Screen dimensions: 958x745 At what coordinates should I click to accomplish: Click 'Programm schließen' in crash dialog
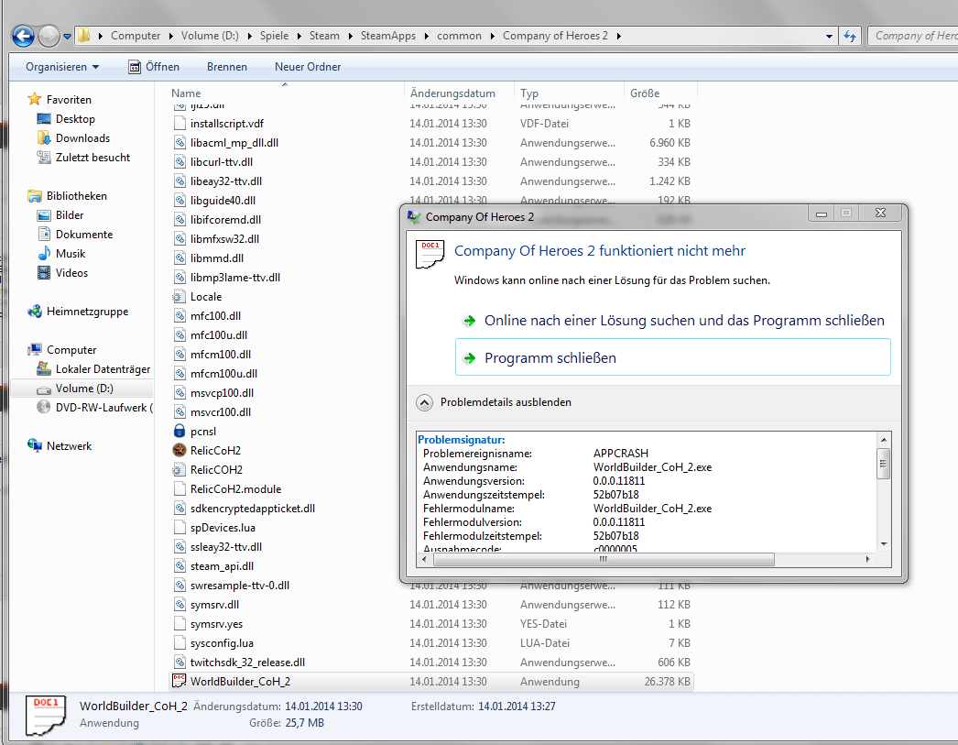(672, 357)
